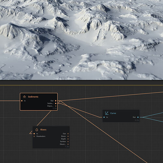The width and height of the screenshot is (163, 163).
Task: Click the snowy terrain 3D preview viewport
Action: (81, 40)
